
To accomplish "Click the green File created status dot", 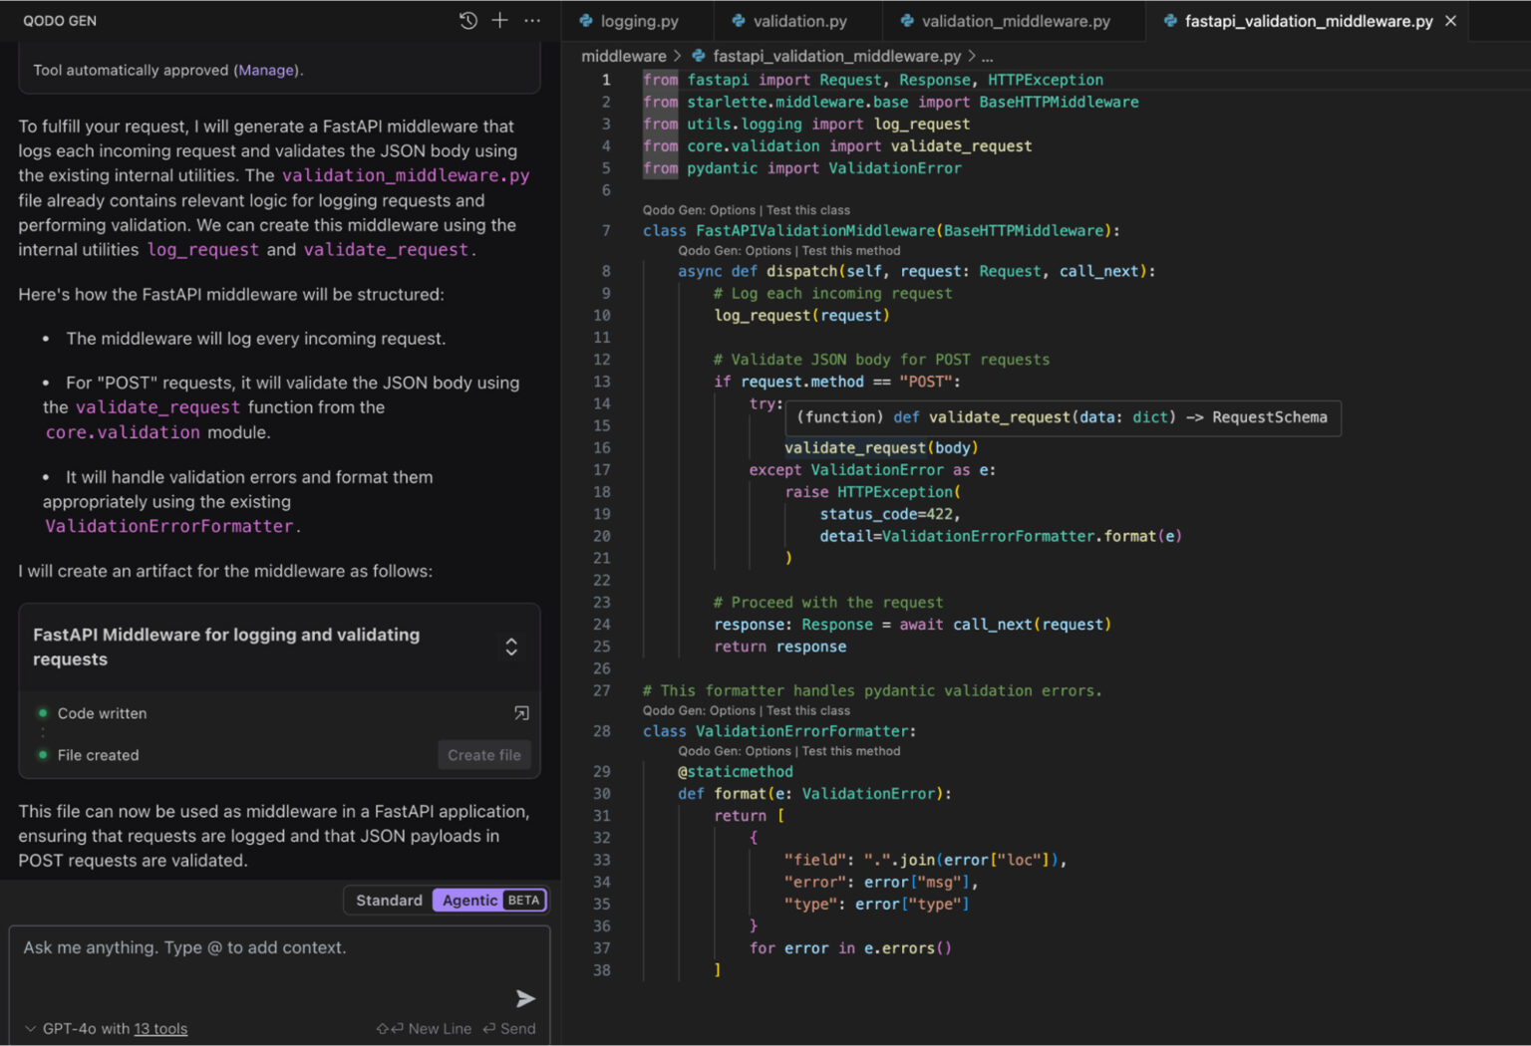I will coord(42,754).
